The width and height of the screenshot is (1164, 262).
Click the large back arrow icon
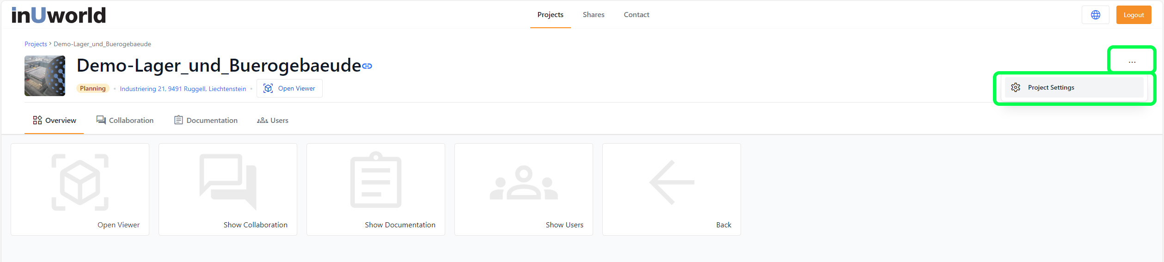[671, 183]
